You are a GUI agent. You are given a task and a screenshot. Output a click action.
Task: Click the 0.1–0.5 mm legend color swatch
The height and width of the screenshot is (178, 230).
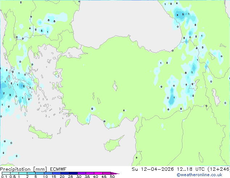coord(6,173)
